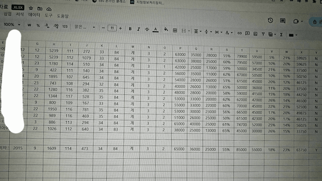Open version history clock icon

[x=270, y=20]
